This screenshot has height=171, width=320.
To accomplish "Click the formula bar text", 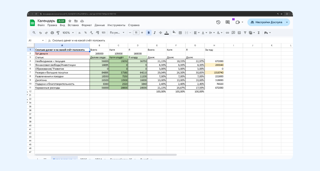I will (79, 41).
